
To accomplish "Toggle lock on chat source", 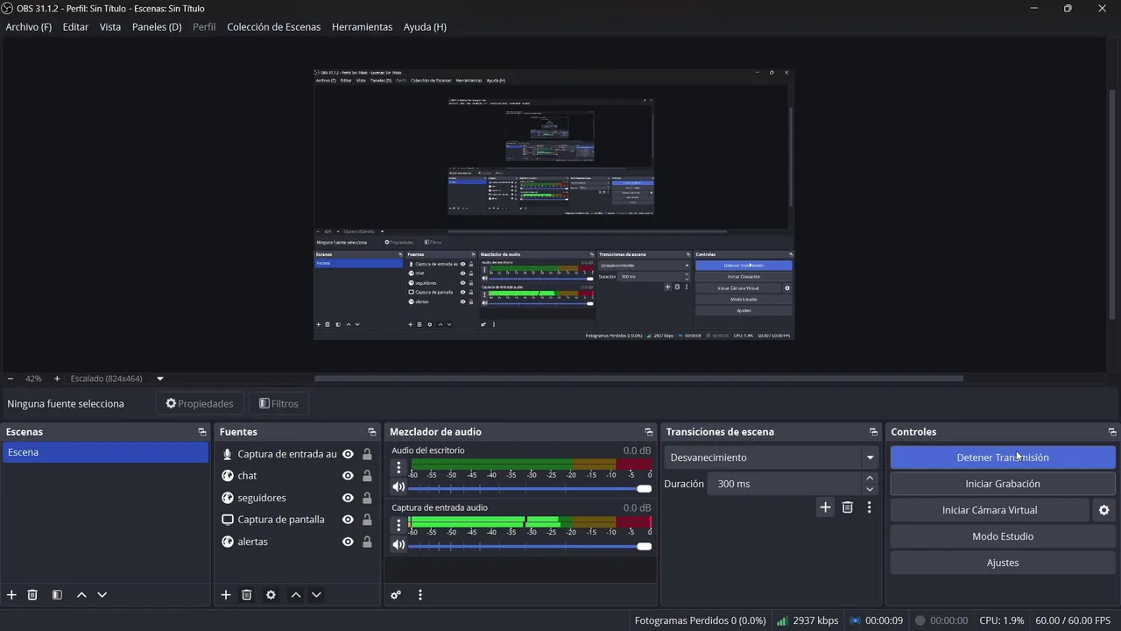I will tap(367, 476).
